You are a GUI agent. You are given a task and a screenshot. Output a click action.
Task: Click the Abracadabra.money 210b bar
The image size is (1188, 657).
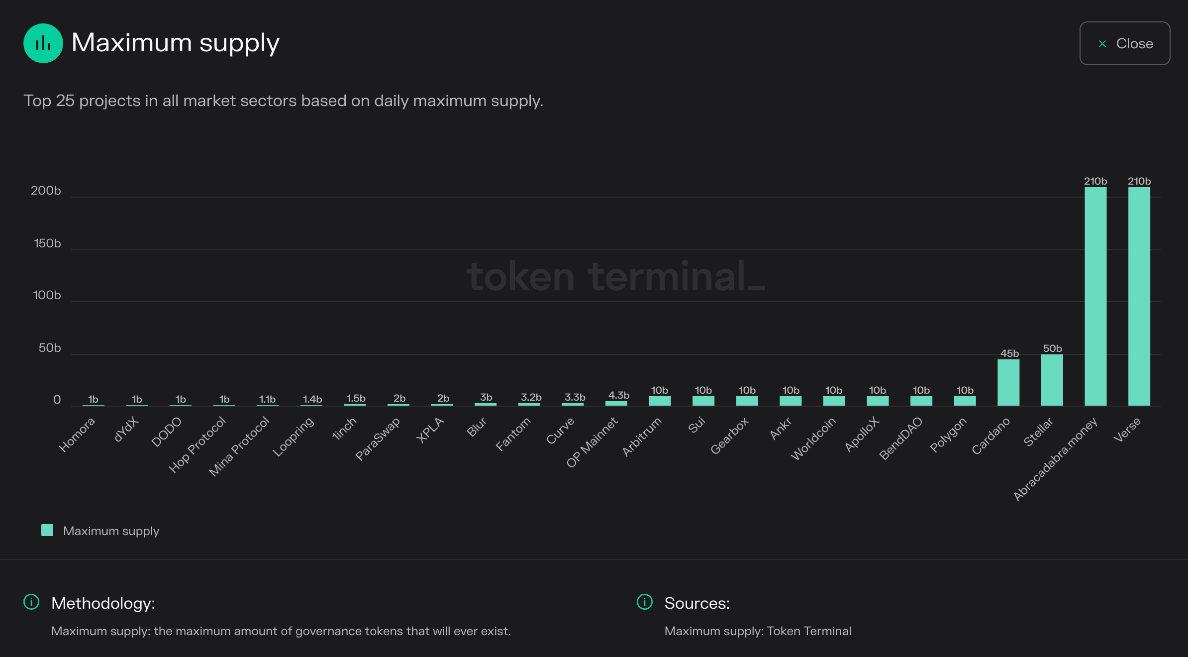(x=1095, y=296)
